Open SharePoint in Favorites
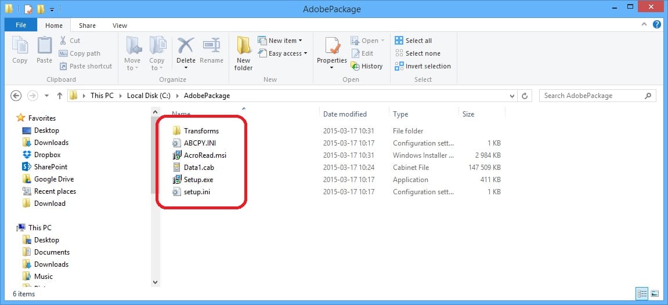 [x=45, y=167]
